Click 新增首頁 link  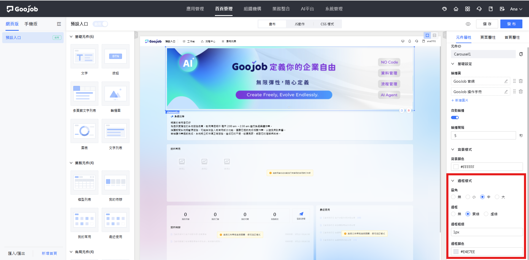[49, 253]
